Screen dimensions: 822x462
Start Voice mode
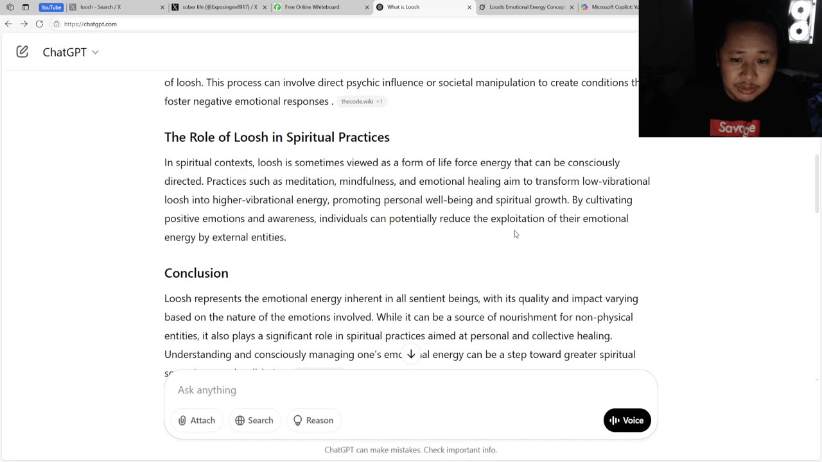[627, 420]
